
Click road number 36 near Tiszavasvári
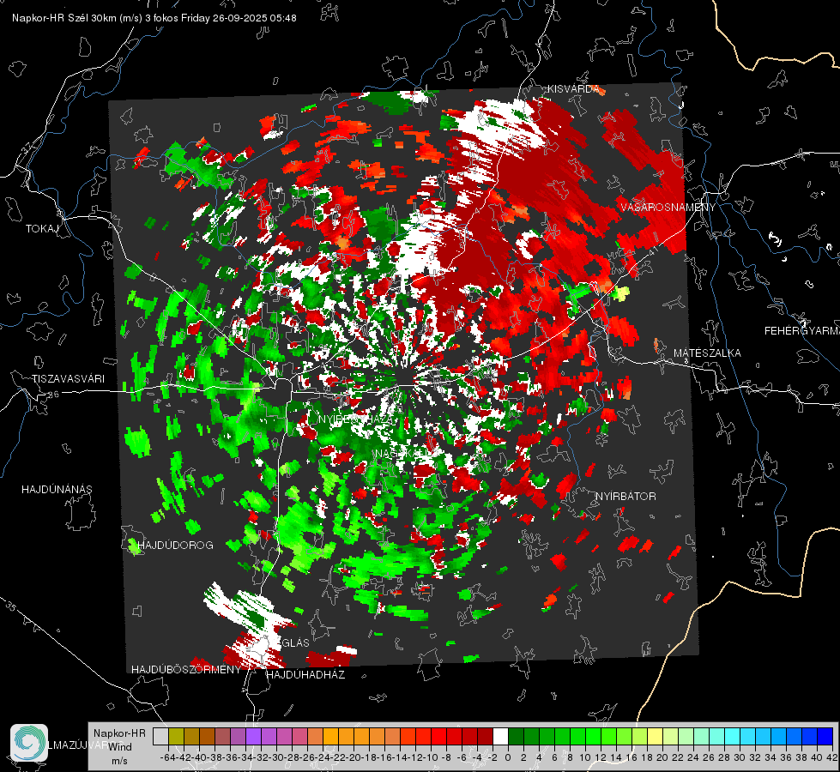click(53, 395)
